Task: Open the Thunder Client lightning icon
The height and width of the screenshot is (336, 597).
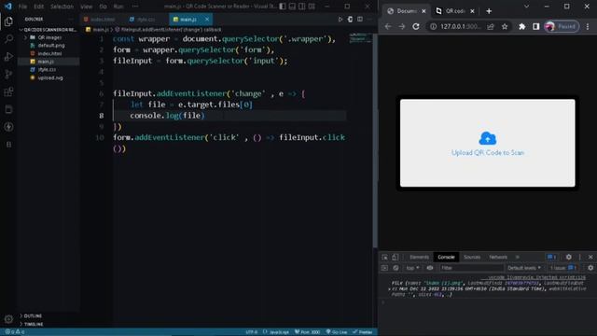Action: [x=8, y=127]
